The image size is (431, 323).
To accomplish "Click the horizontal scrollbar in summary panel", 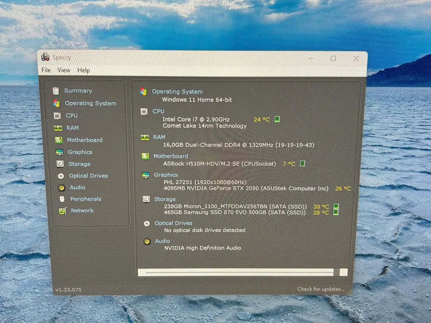I will click(x=239, y=272).
